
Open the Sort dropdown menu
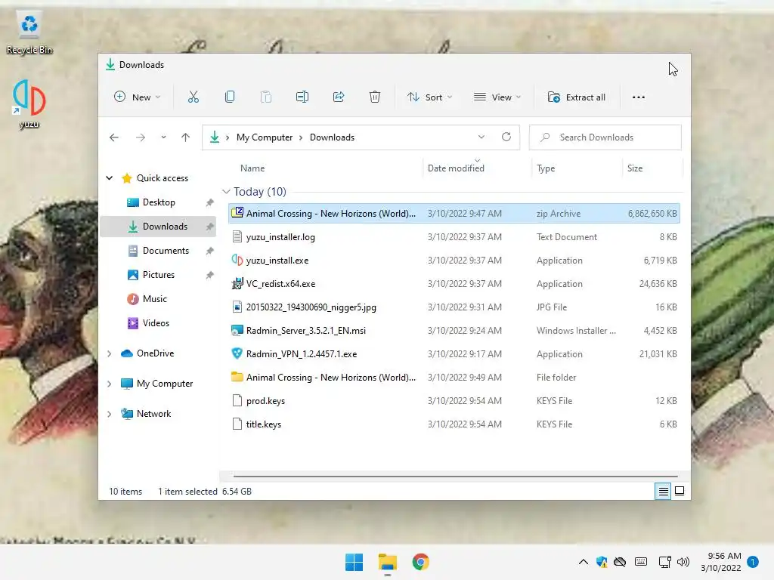[429, 97]
